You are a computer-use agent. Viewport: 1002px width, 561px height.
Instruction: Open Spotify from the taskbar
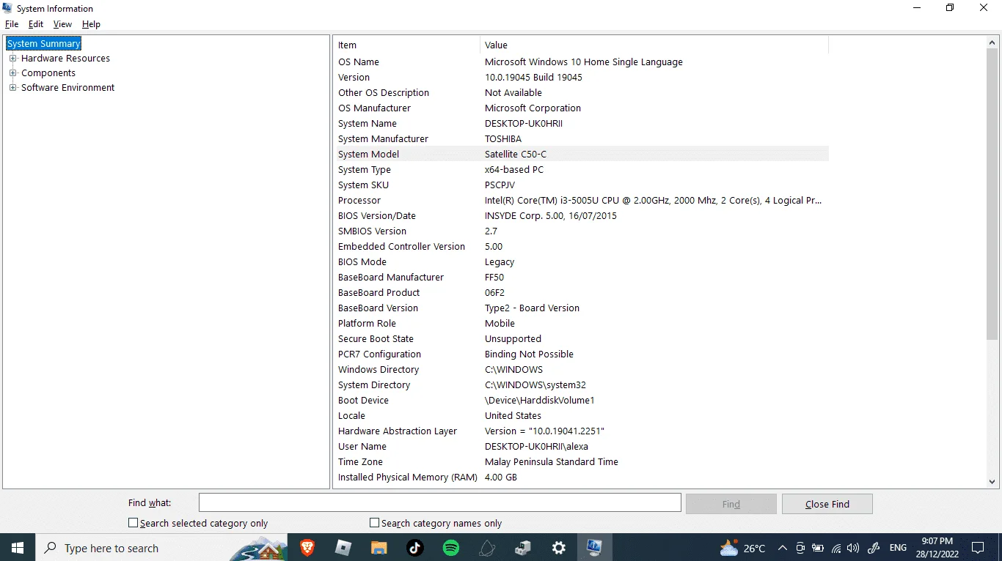pyautogui.click(x=450, y=548)
